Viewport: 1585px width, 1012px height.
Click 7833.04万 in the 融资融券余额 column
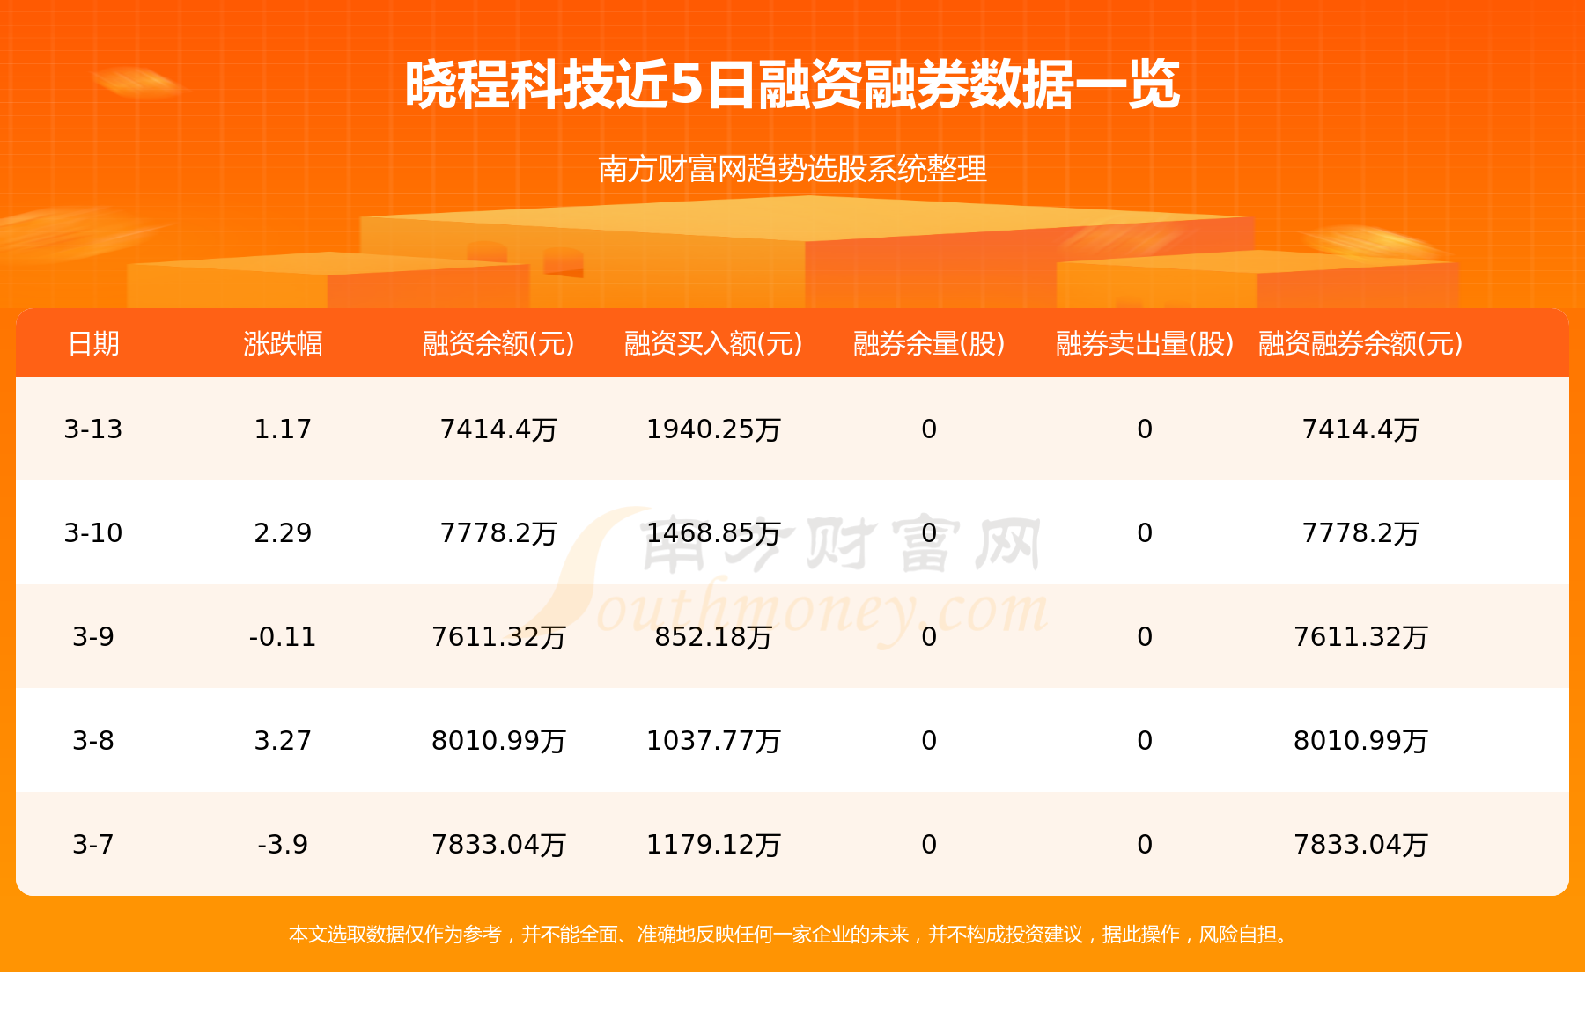(1360, 844)
